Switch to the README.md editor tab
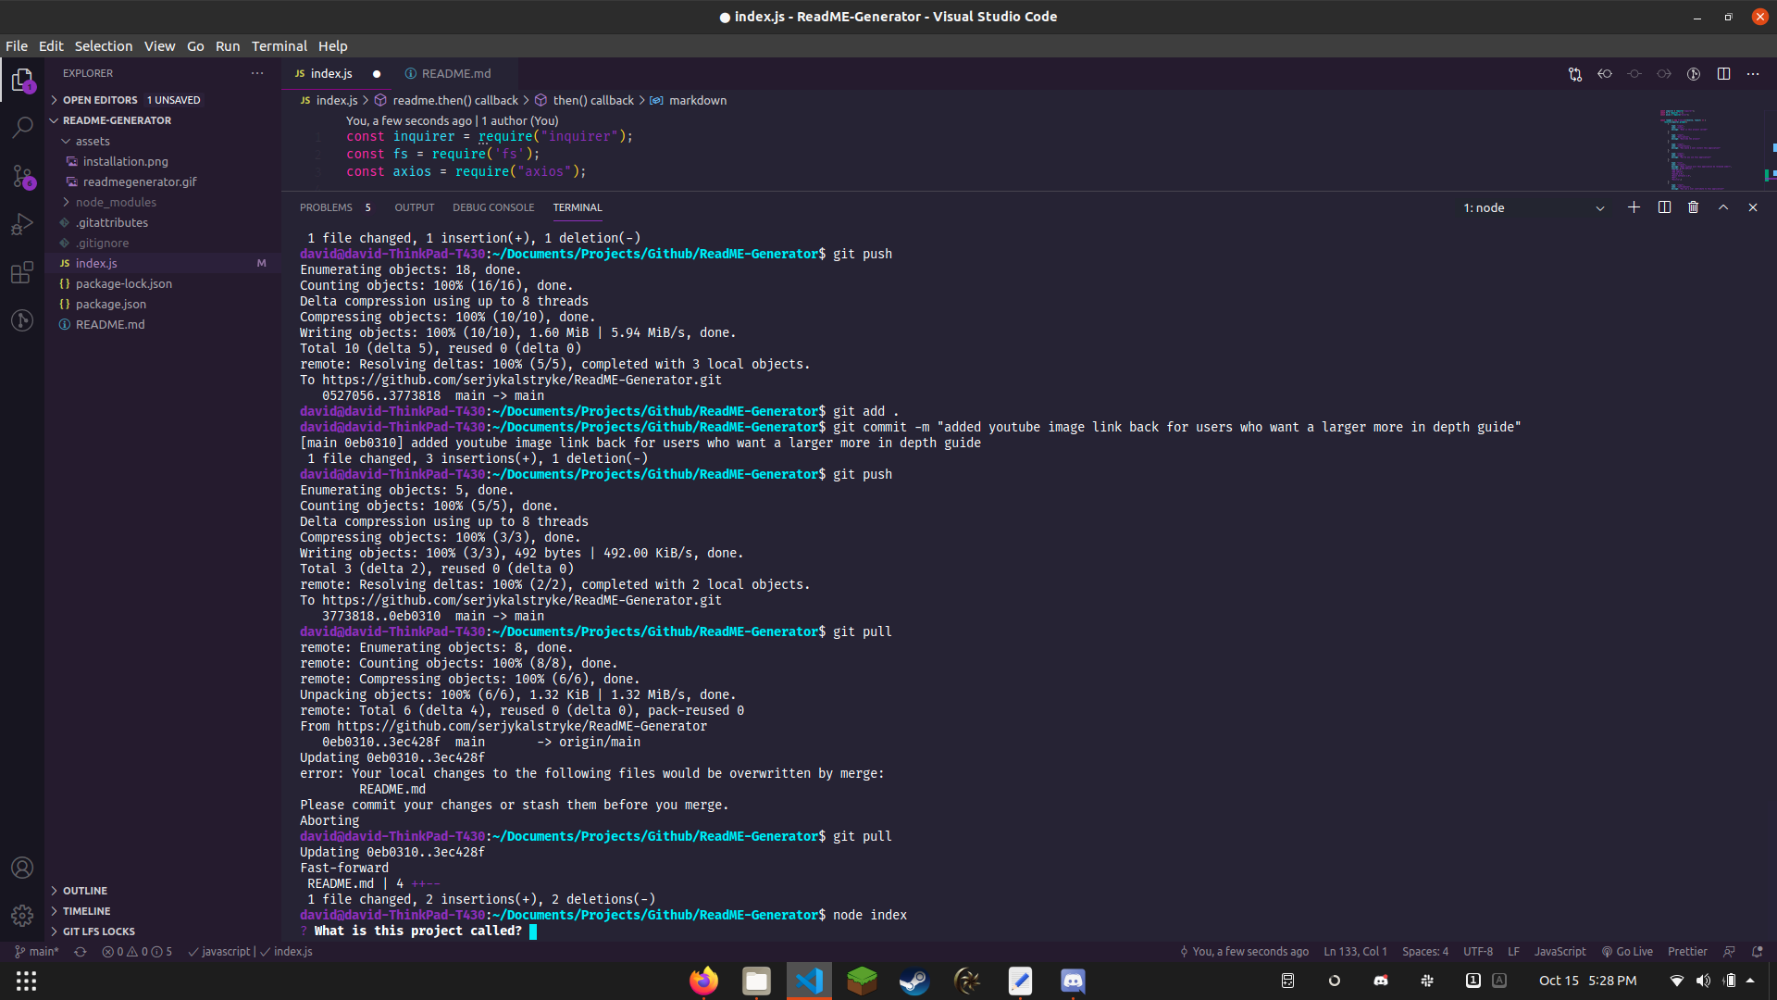Screen dimensions: 1777x1000 click(x=455, y=74)
